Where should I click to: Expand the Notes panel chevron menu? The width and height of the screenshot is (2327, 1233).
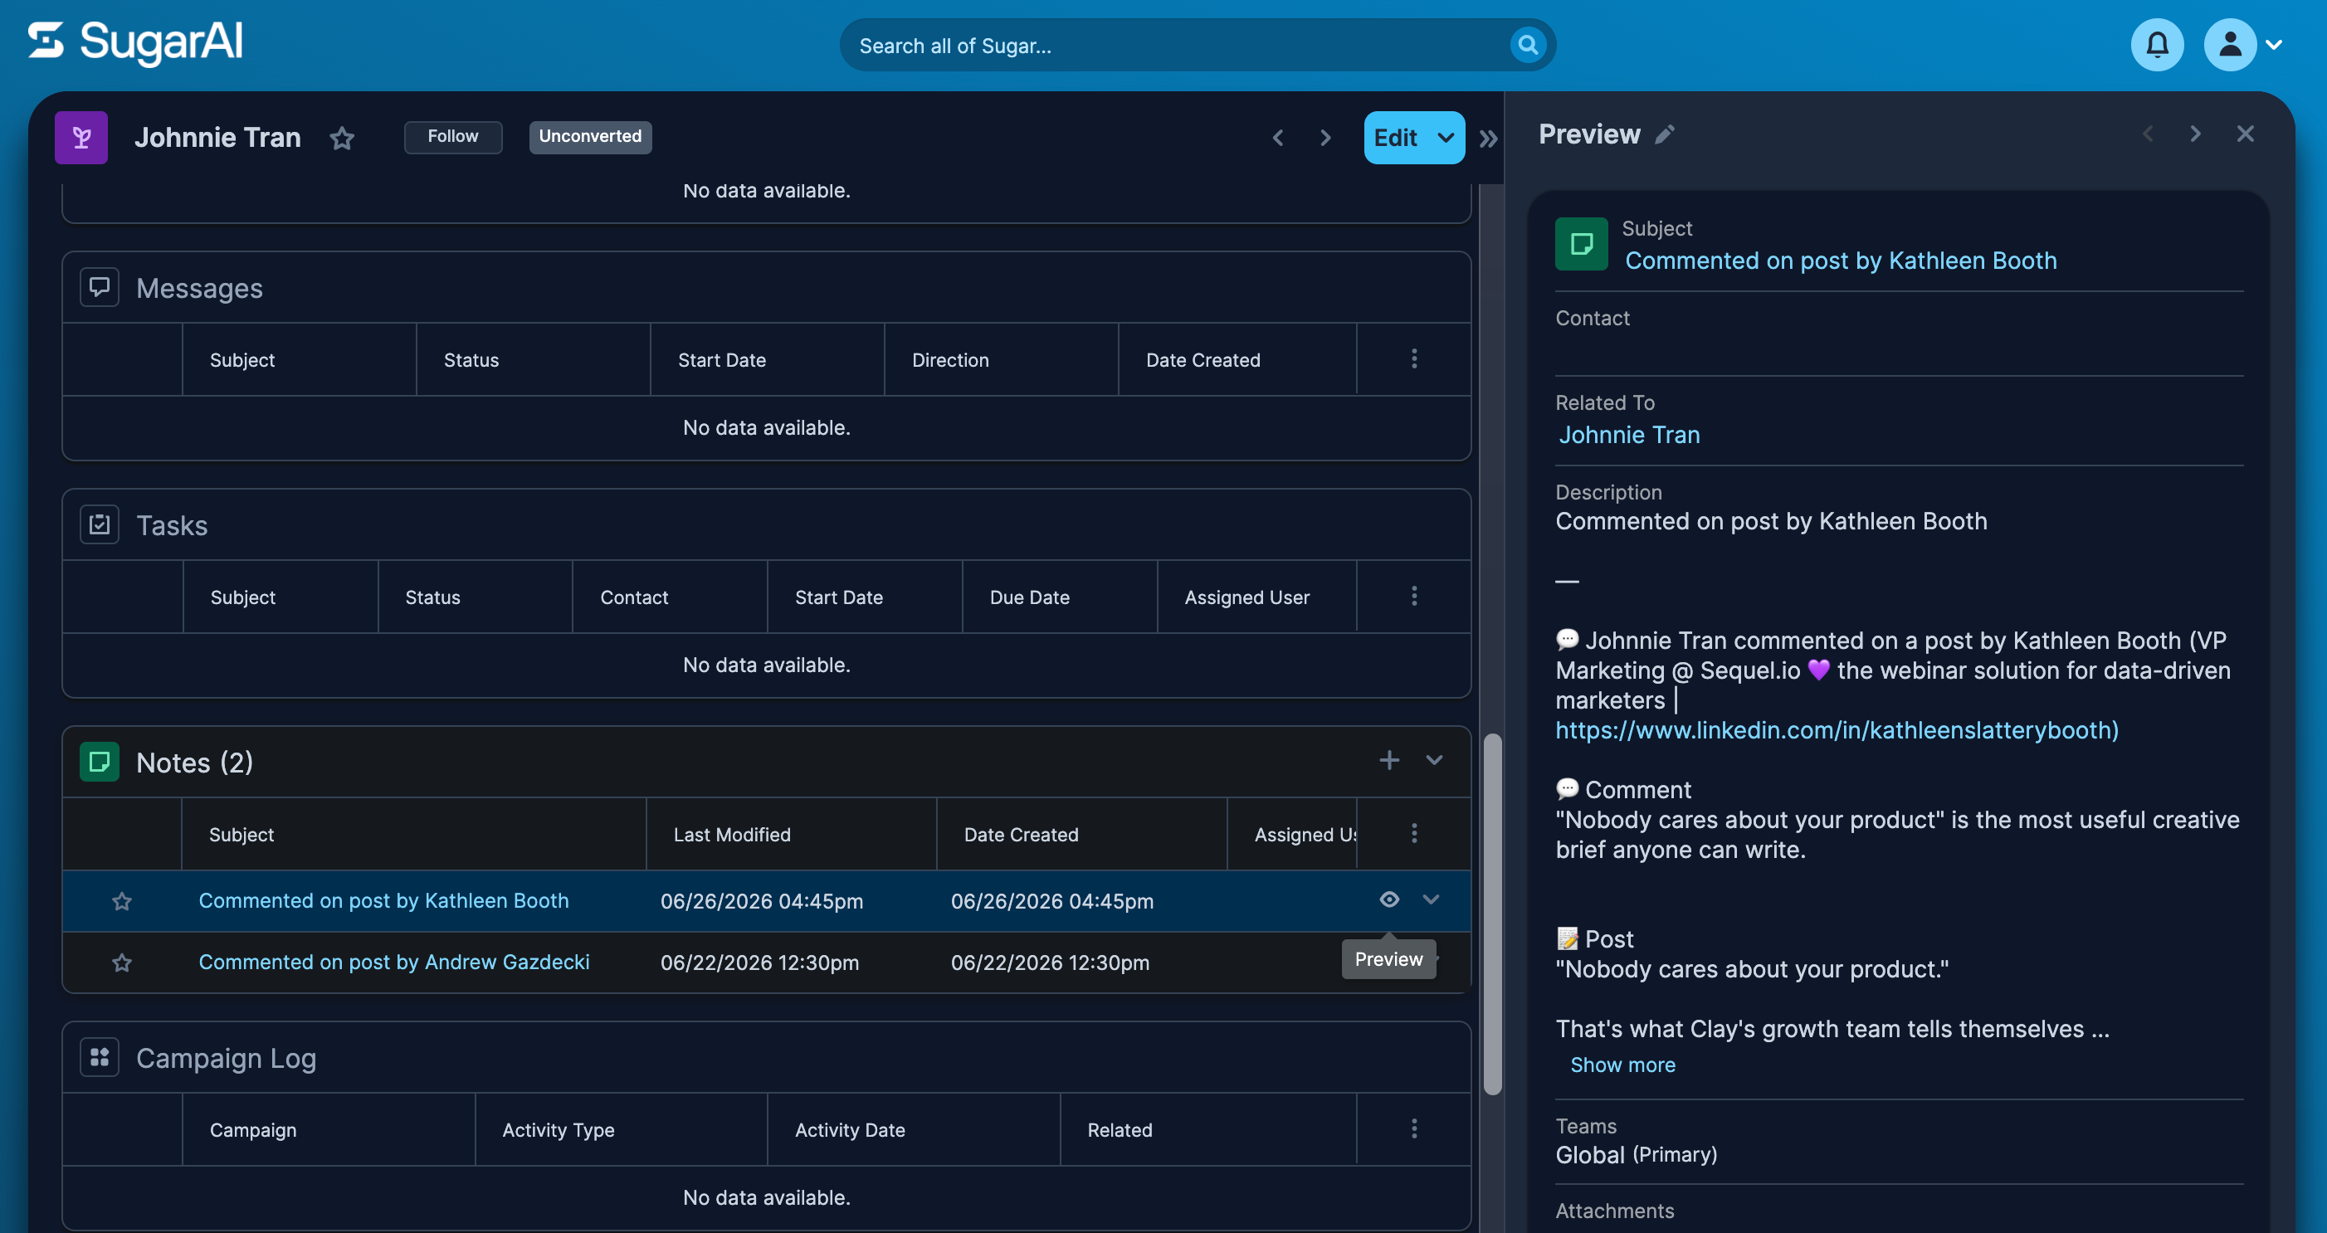pos(1433,761)
